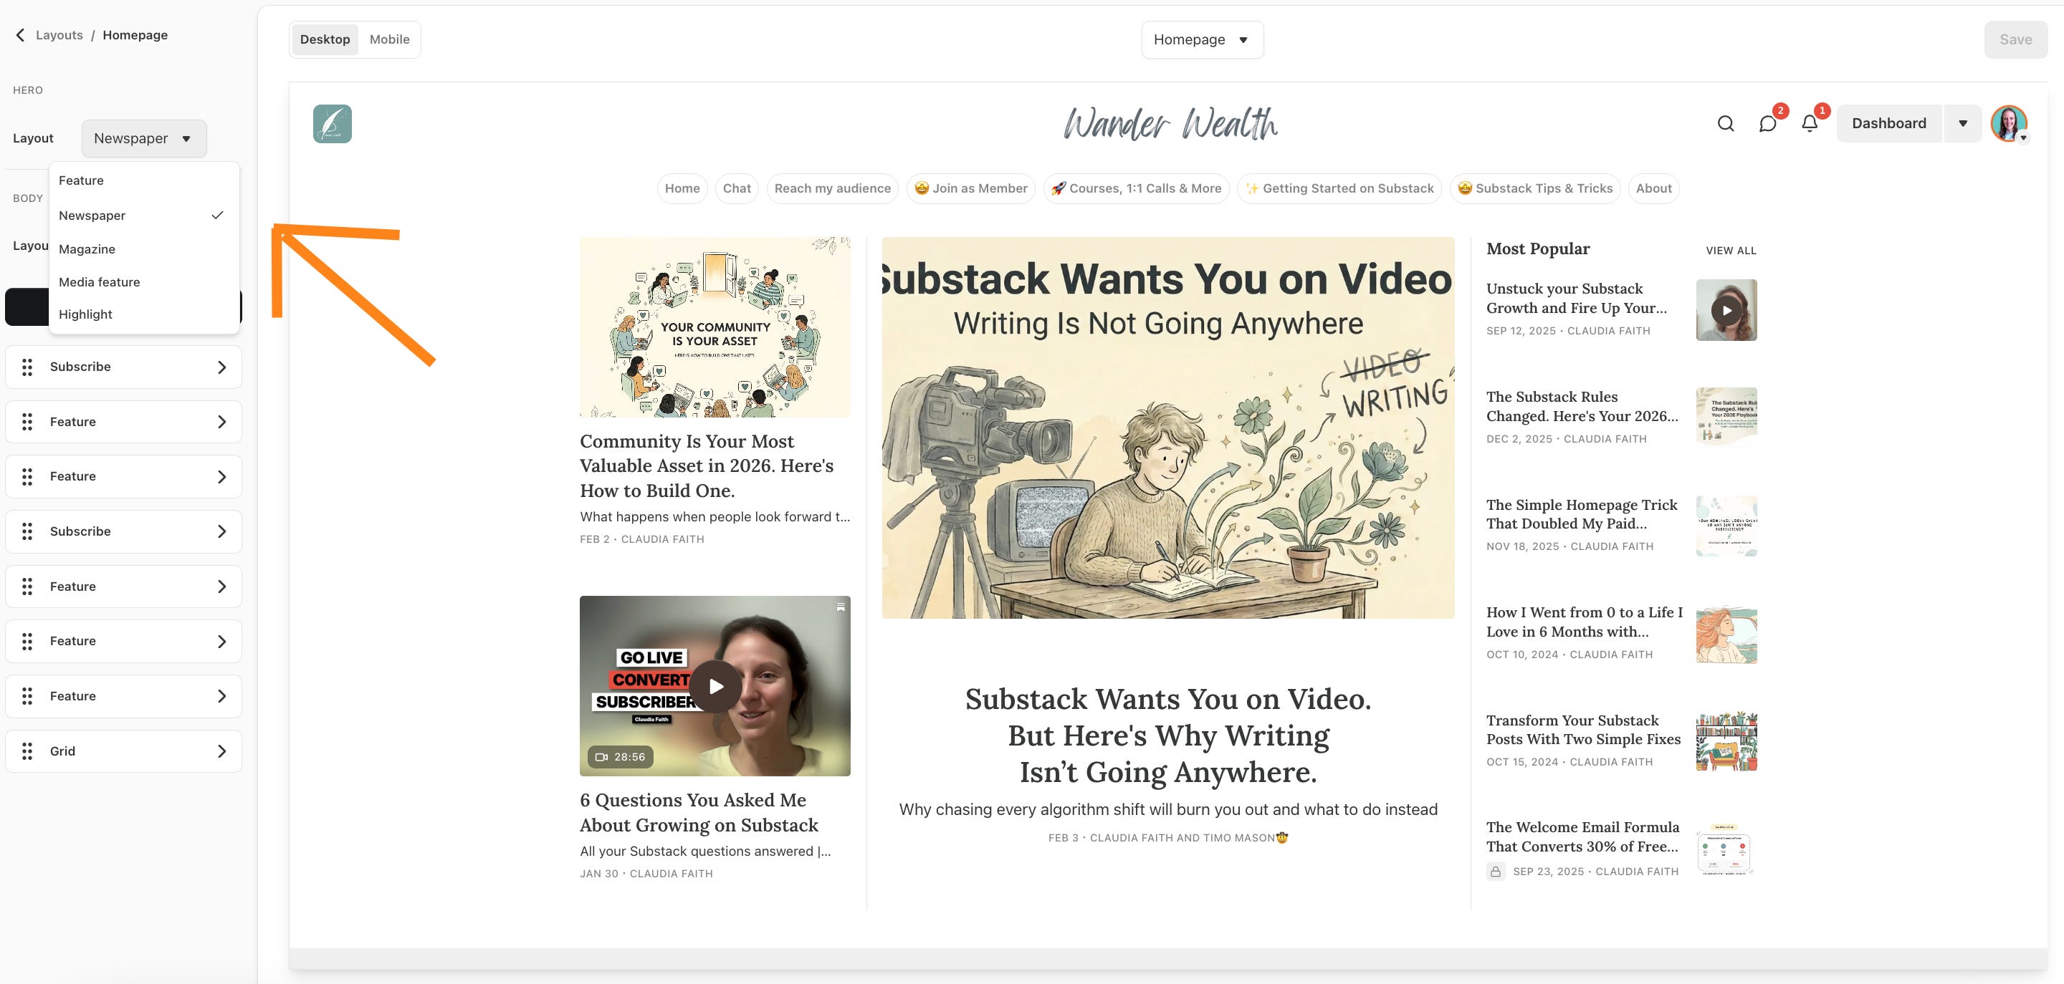Open the 'How I Went from 0' thumbnail
The height and width of the screenshot is (984, 2064).
[1726, 633]
